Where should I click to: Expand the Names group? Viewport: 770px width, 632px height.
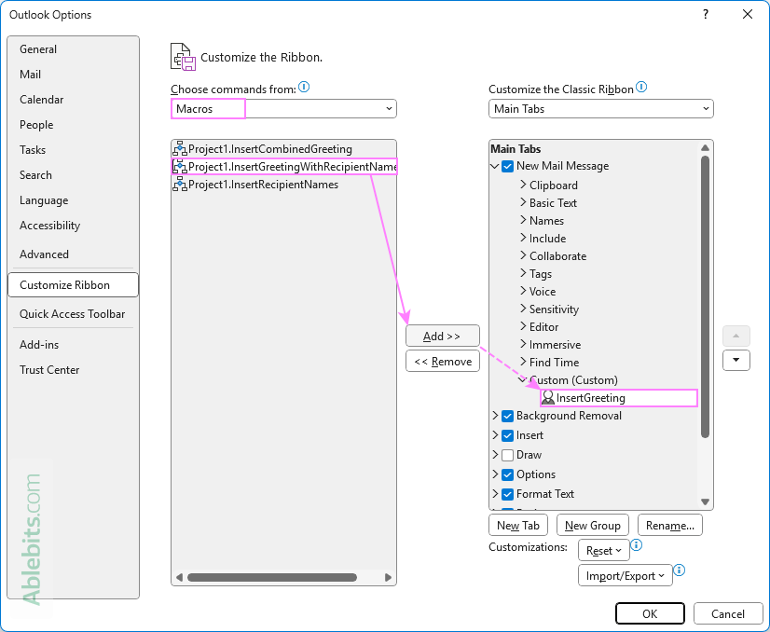523,220
